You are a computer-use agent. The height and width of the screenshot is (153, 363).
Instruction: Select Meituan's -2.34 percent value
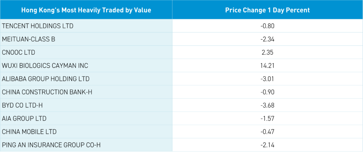(x=267, y=39)
